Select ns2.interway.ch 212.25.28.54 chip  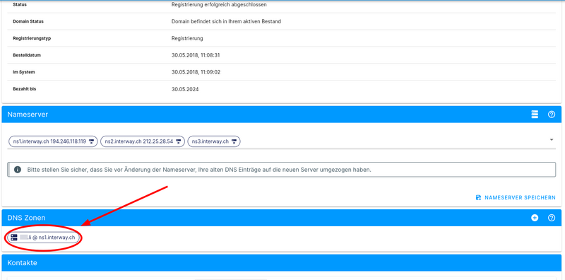143,142
